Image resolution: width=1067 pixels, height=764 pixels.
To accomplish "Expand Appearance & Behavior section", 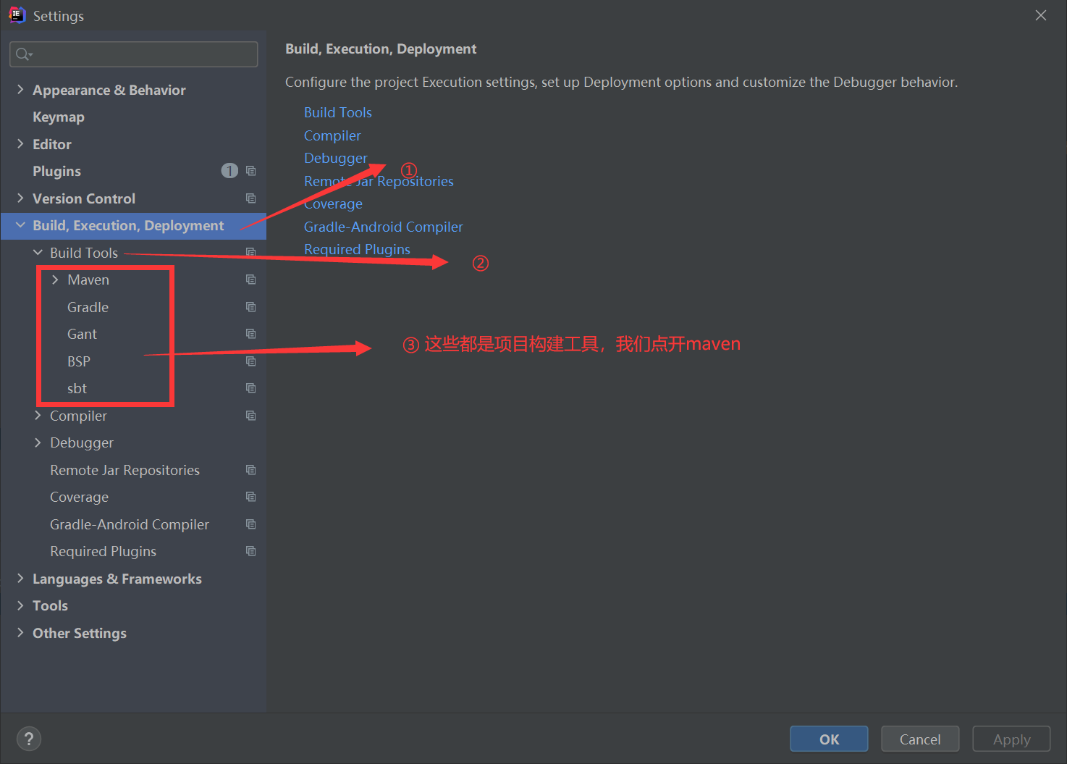I will click(x=20, y=90).
